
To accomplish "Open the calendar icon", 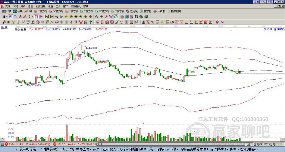I will (x=122, y=17).
